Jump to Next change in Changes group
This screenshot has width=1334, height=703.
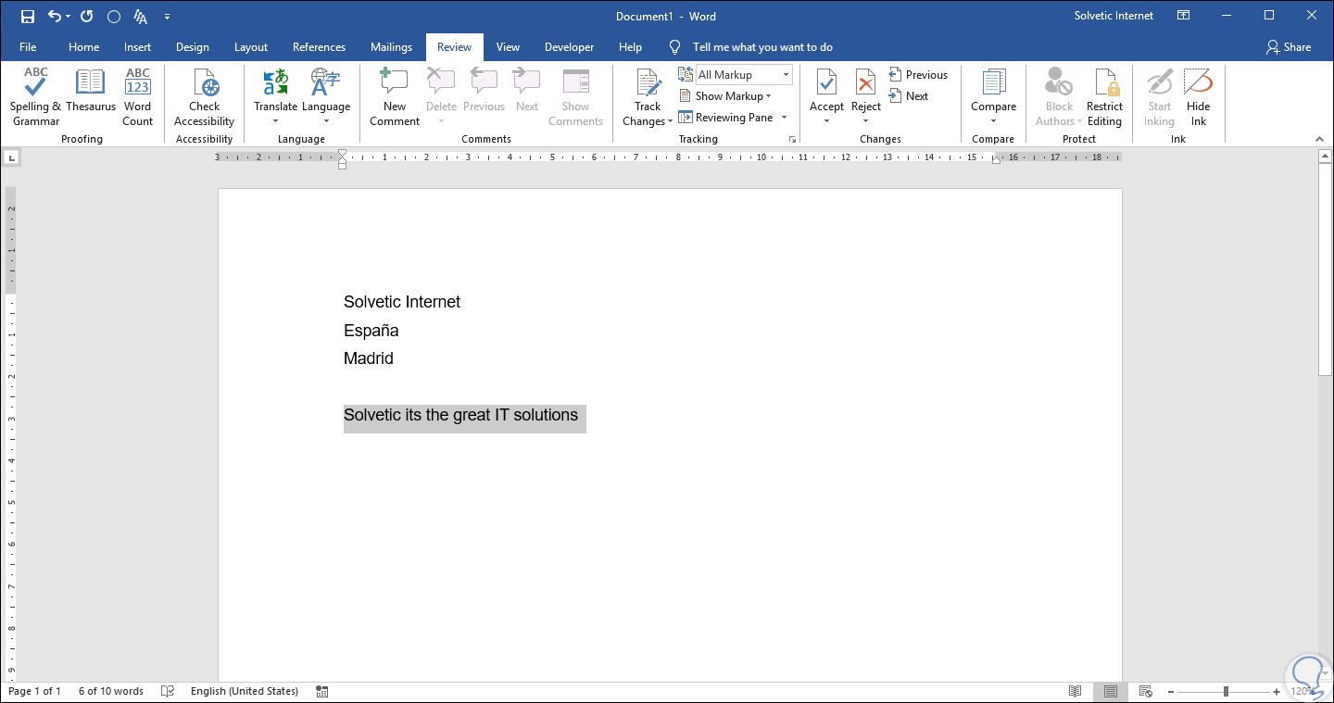point(909,96)
